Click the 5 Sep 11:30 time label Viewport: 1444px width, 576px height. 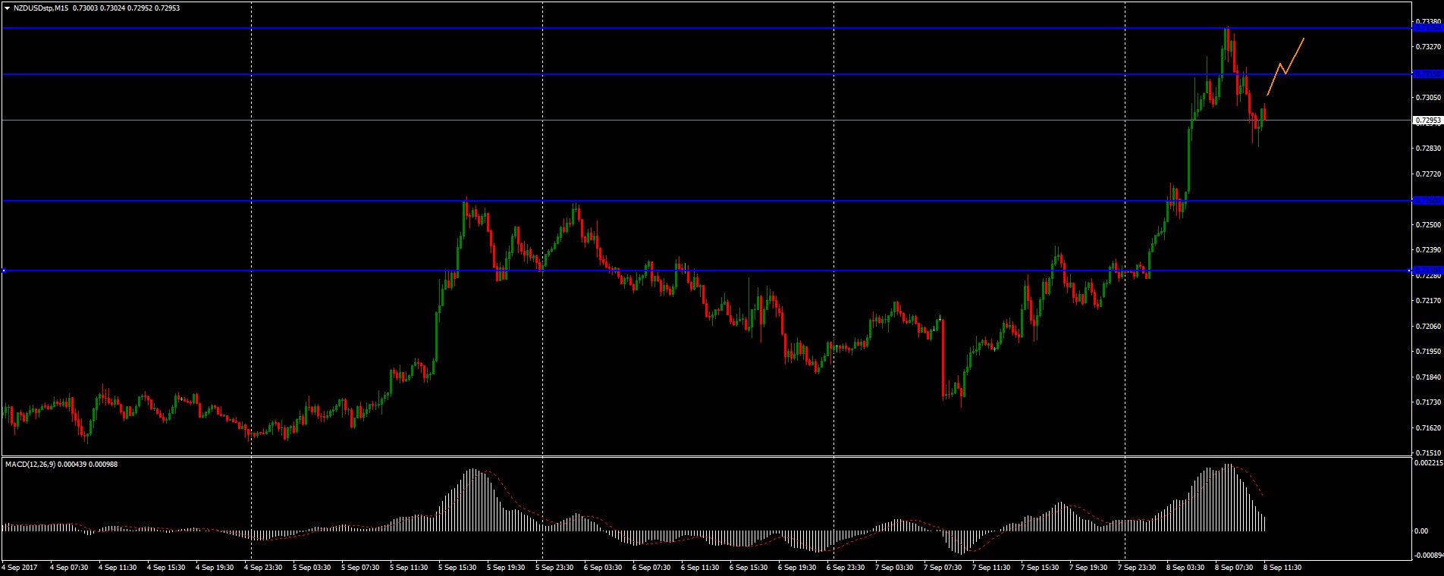(410, 567)
